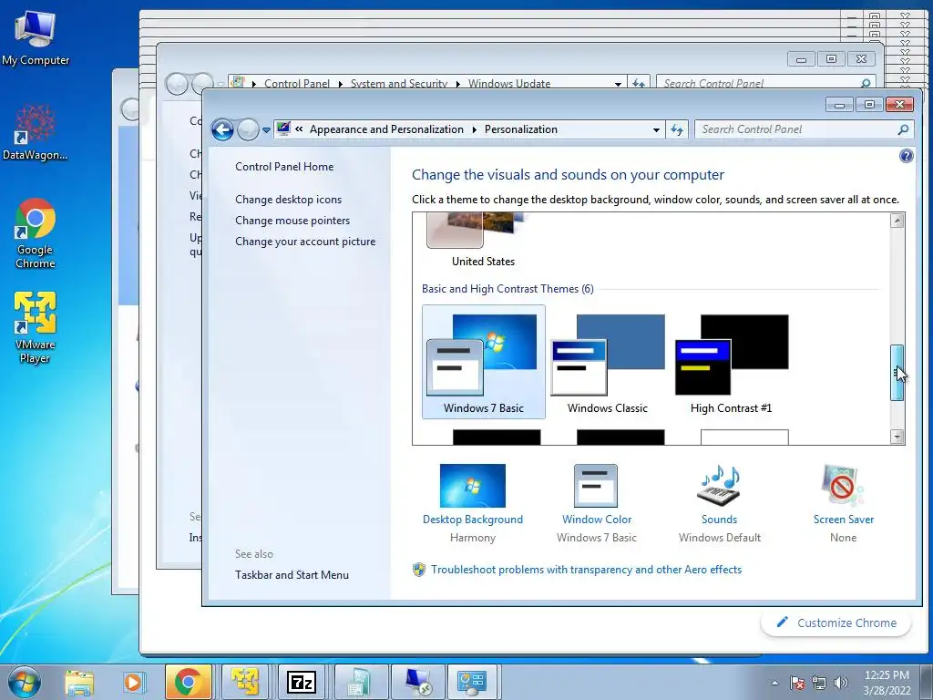This screenshot has height=700, width=933.
Task: Open Troubleshoot problems with transparency link
Action: [x=586, y=570]
